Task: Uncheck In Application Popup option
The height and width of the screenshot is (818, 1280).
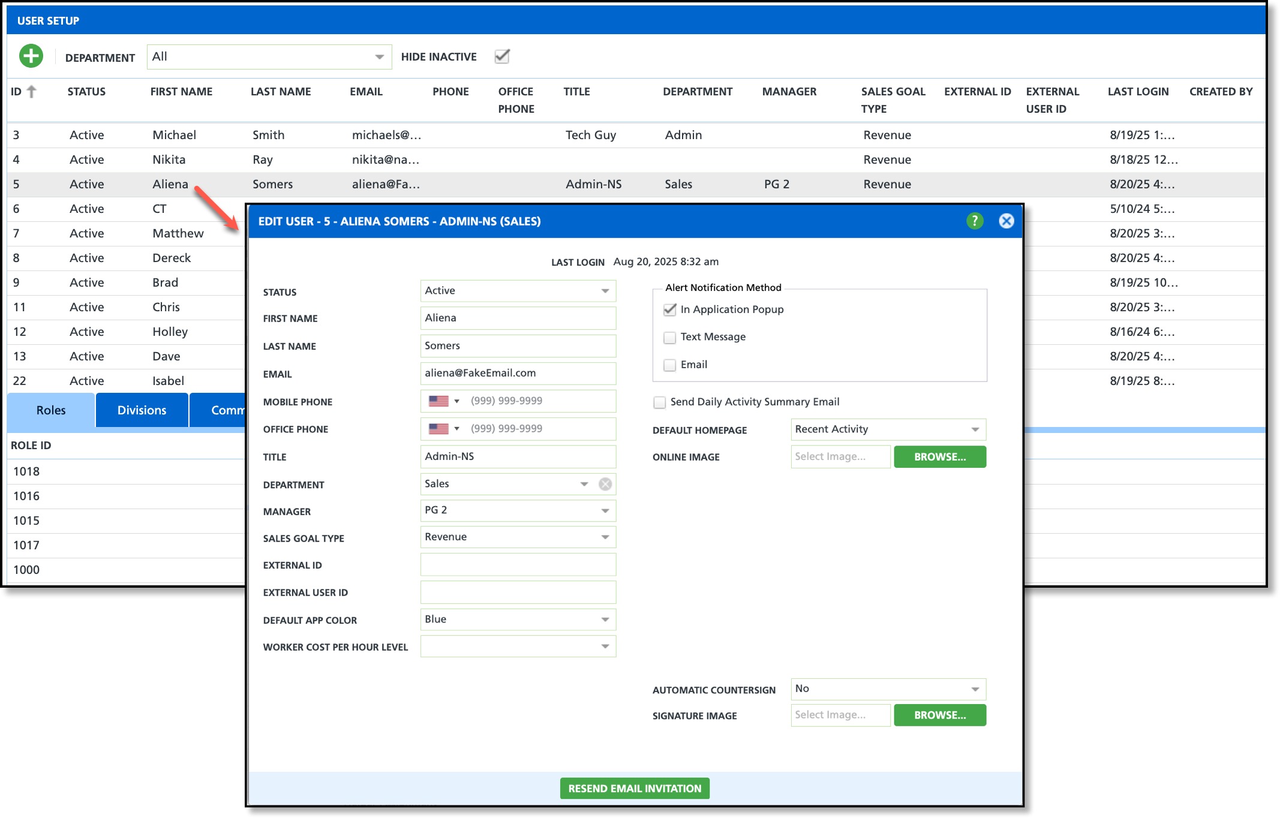Action: (x=670, y=310)
